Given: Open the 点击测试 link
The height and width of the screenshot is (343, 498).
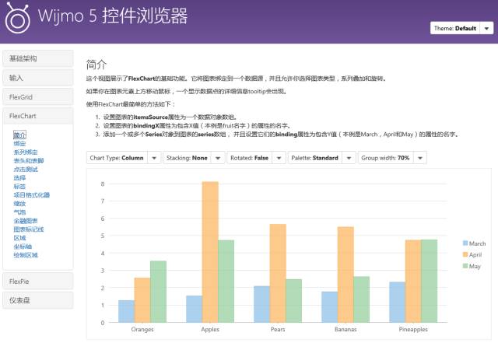Looking at the screenshot, I should coord(26,170).
